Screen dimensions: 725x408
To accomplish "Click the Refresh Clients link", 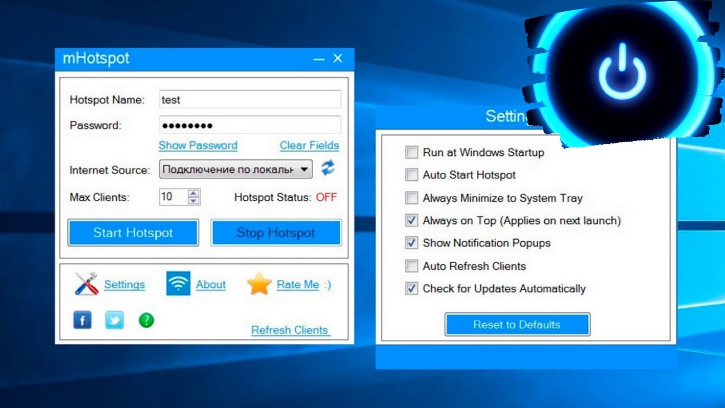I will 290,330.
